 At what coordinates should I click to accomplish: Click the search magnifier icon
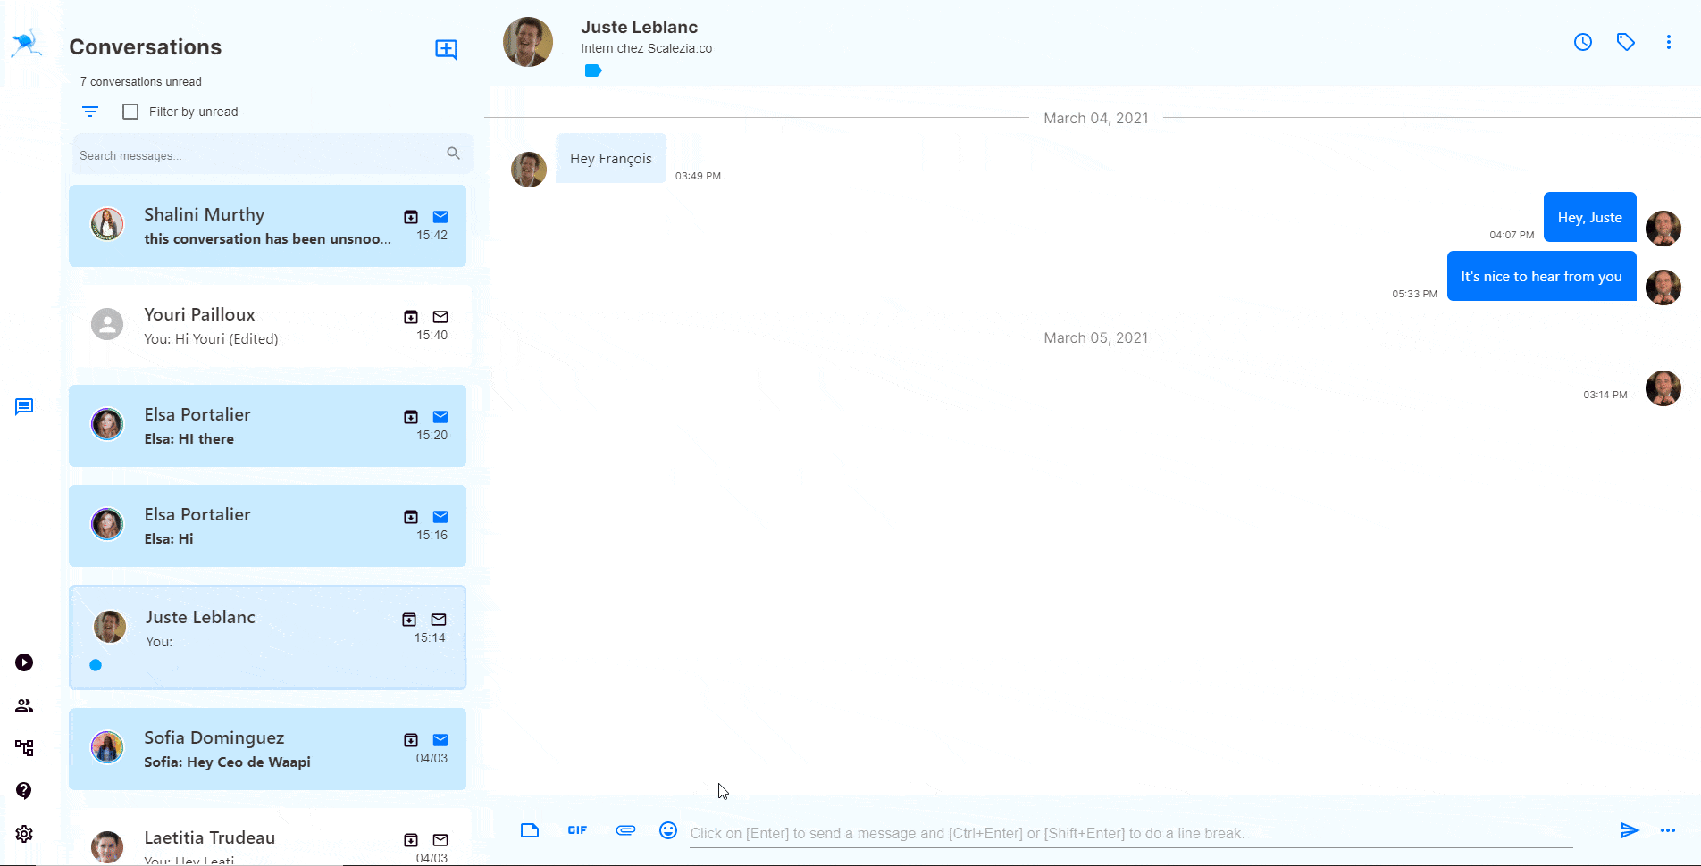tap(454, 154)
